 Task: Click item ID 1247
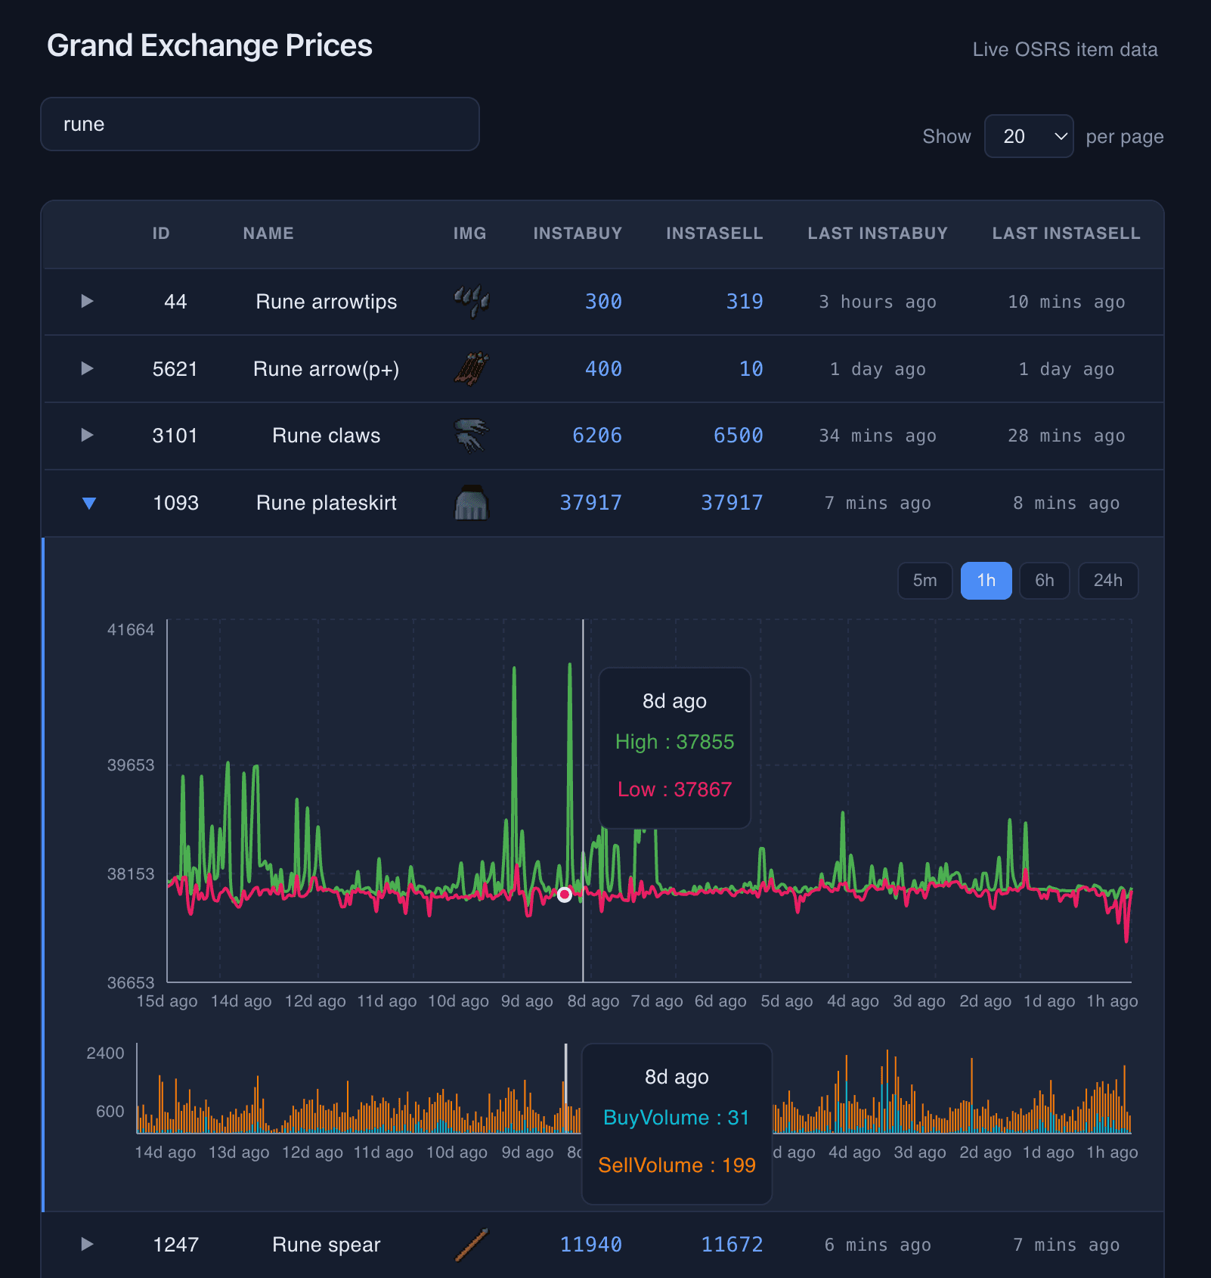(x=175, y=1245)
